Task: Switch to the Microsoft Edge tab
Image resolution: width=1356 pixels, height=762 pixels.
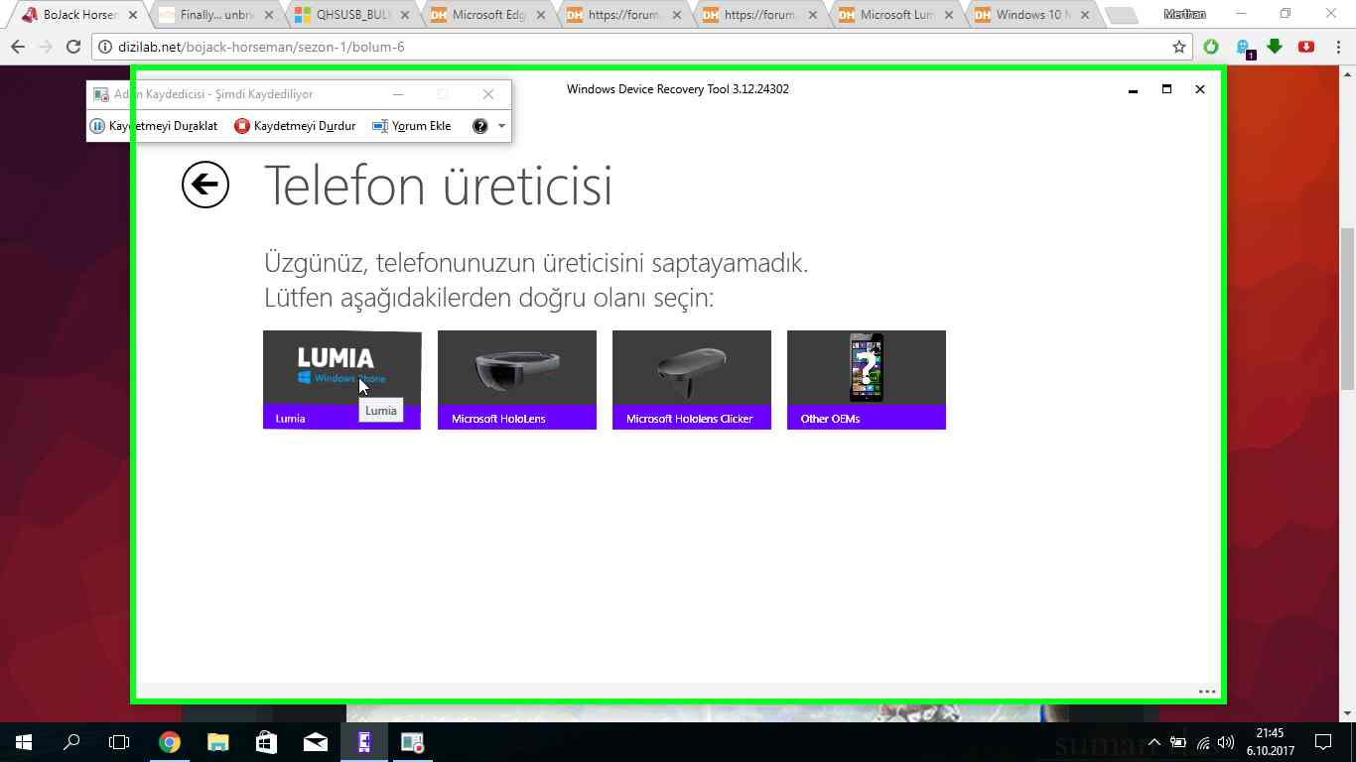Action: 487,15
